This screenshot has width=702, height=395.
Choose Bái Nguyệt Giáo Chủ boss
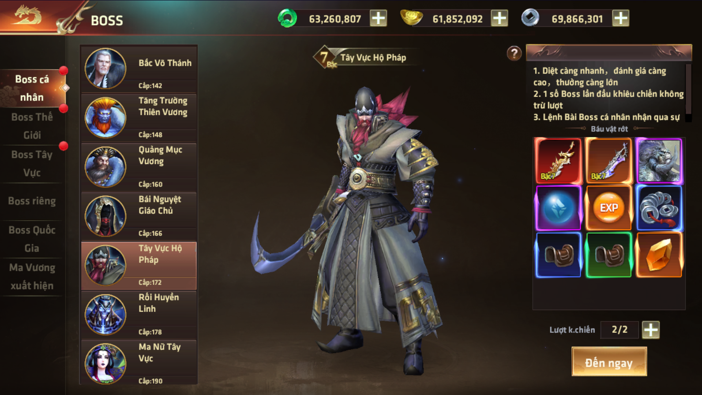pos(139,216)
